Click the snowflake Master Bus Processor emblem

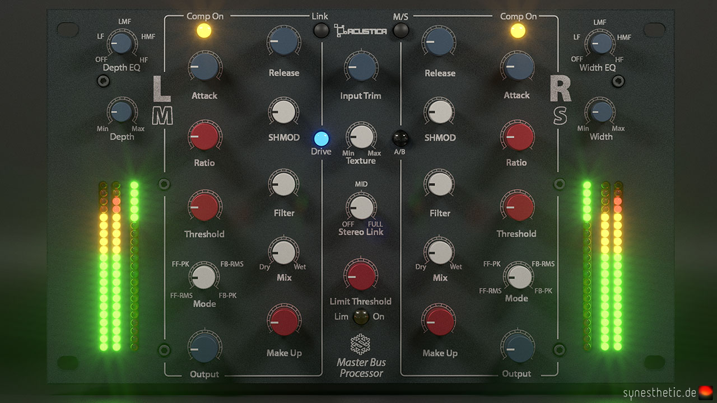[360, 344]
